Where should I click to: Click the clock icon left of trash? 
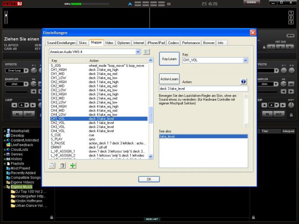pyautogui.click(x=52, y=165)
